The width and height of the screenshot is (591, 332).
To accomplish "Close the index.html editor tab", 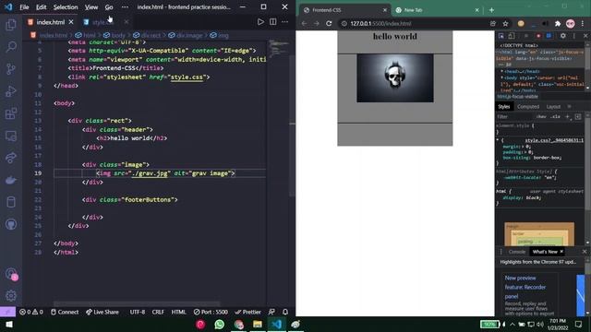I will coord(71,22).
